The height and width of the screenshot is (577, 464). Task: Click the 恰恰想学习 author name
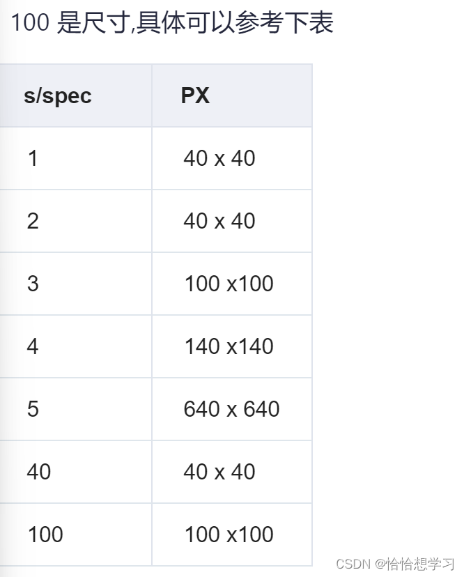[421, 563]
